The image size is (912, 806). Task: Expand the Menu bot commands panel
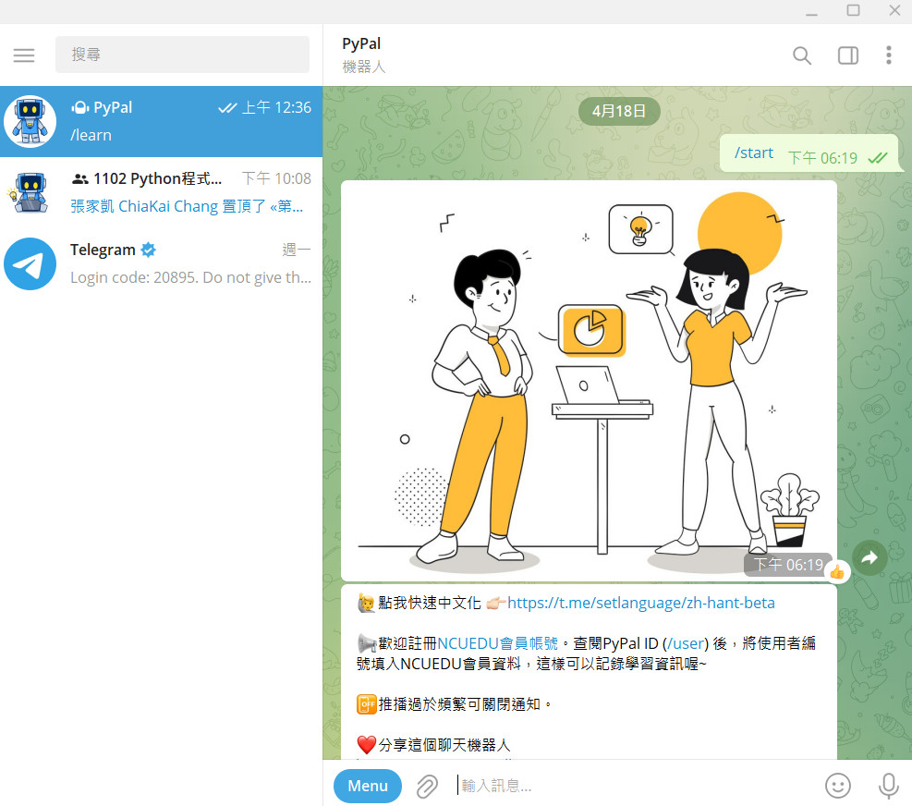(367, 786)
